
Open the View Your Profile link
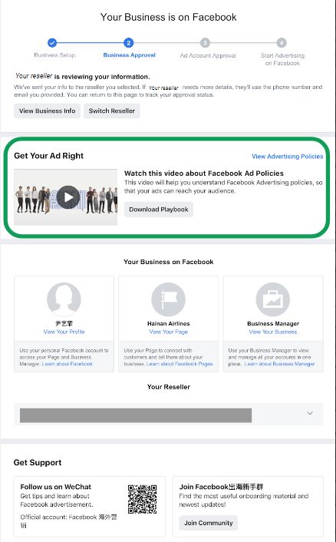[64, 332]
